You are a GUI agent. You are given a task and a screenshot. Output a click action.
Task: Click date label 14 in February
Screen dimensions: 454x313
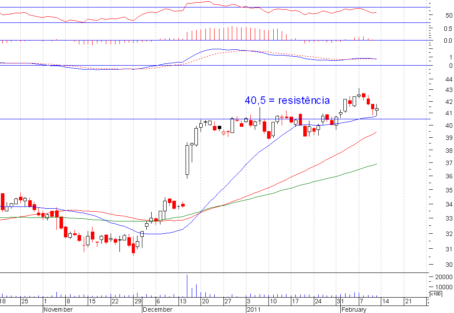(385, 301)
